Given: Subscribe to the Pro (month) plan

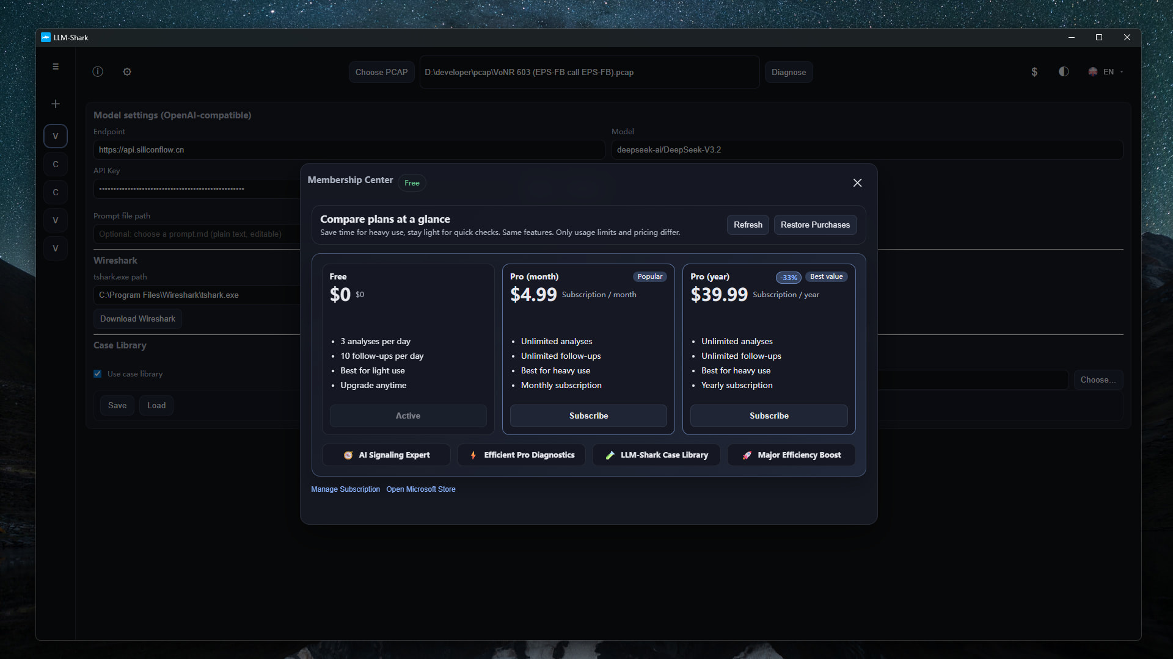Looking at the screenshot, I should coord(588,416).
